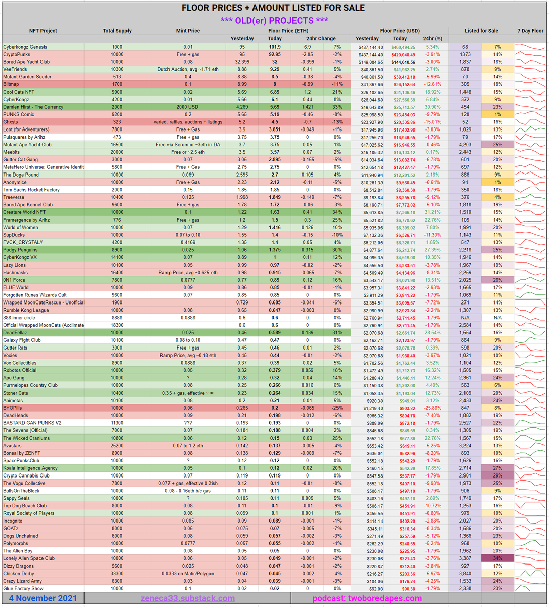Click Ghxsts mint price 'varied, raffles, auctions + listings'
The width and height of the screenshot is (549, 607).
pos(188,122)
